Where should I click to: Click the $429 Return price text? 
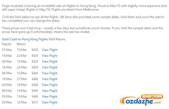(57, 39)
